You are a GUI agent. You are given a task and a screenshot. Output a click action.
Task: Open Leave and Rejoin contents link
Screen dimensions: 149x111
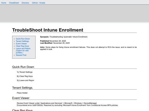pos(23,50)
